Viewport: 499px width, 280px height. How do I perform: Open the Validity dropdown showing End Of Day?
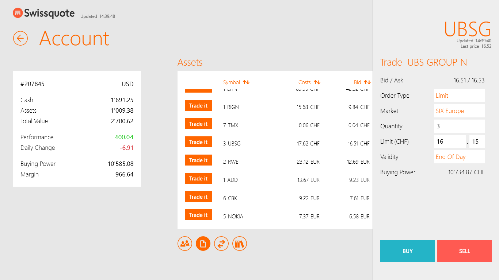click(459, 157)
